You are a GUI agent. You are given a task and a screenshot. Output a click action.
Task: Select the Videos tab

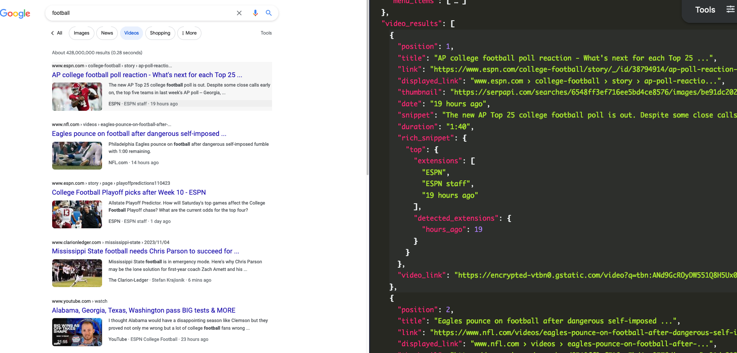tap(131, 33)
